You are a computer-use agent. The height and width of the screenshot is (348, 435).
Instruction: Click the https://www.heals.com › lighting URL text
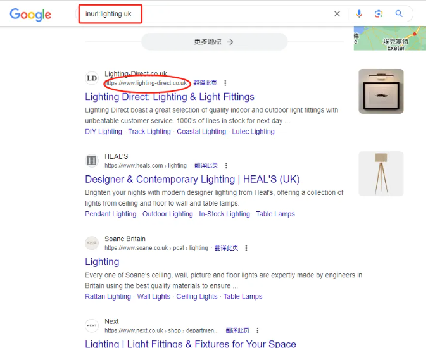pos(146,166)
